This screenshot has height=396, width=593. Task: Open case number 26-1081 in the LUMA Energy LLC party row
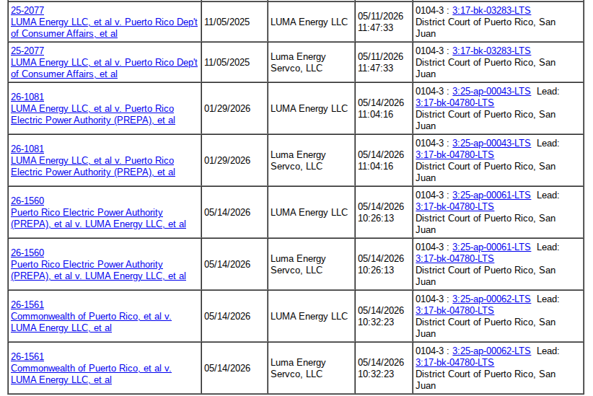pyautogui.click(x=27, y=97)
